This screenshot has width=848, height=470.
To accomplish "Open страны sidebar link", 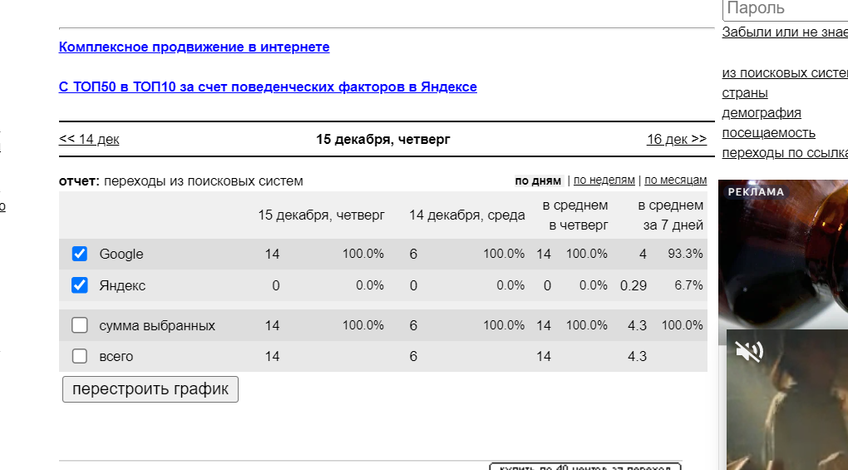I will (x=745, y=93).
